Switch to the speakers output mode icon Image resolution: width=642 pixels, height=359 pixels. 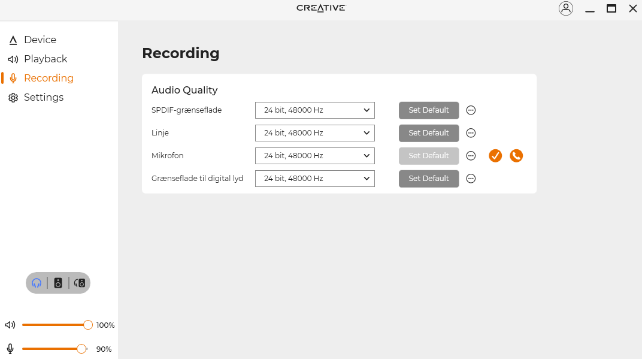(58, 283)
